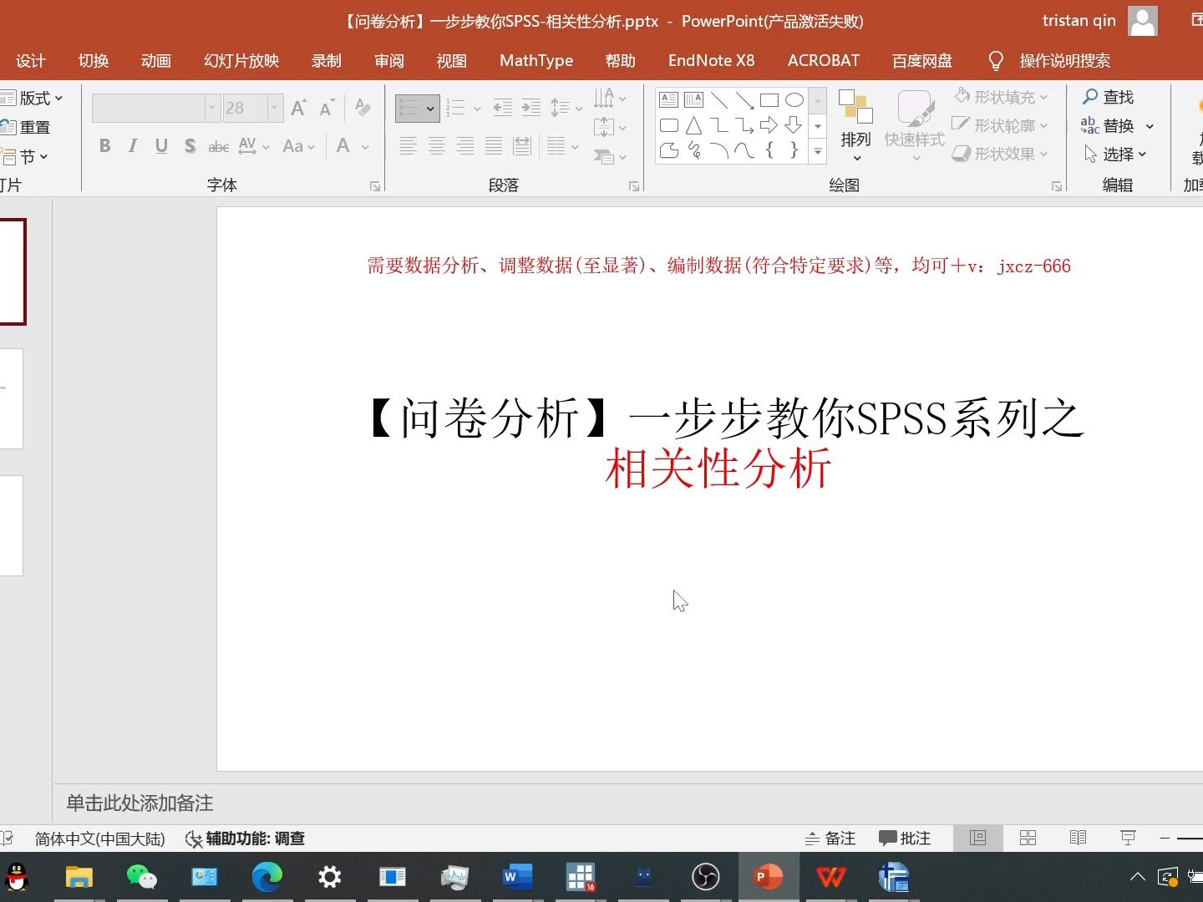Screen dimensions: 1203x902
Task: Toggle italic formatting
Action: tap(132, 145)
